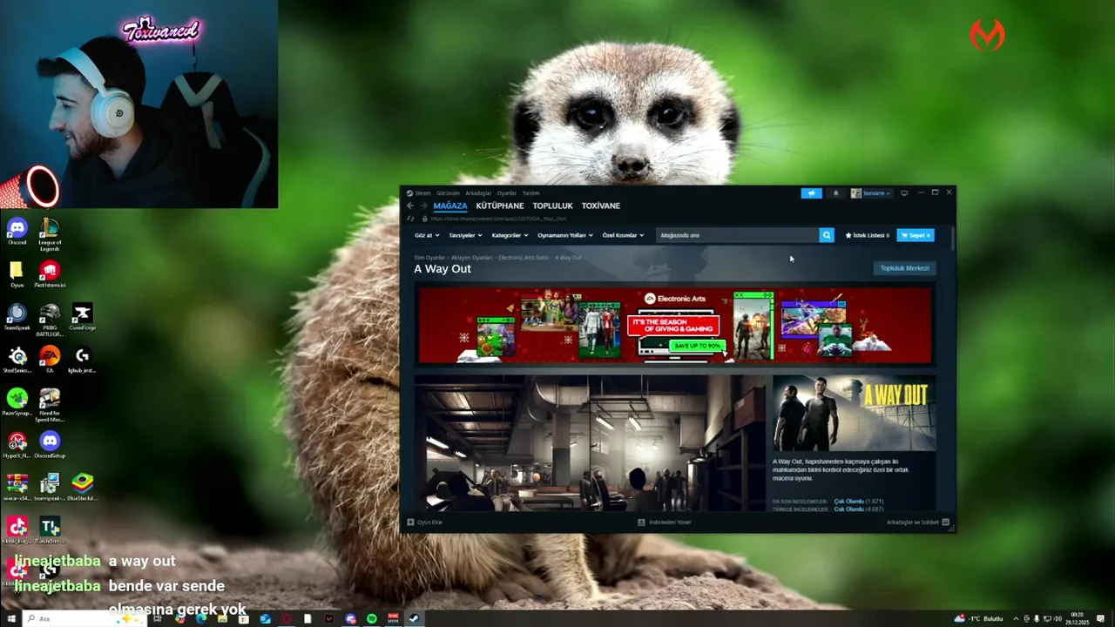This screenshot has height=627, width=1115.
Task: Expand the Göz at dropdown
Action: [x=426, y=235]
